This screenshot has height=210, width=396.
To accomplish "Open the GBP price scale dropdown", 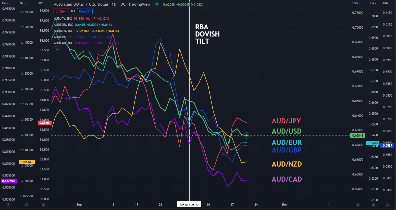I will (387, 3).
